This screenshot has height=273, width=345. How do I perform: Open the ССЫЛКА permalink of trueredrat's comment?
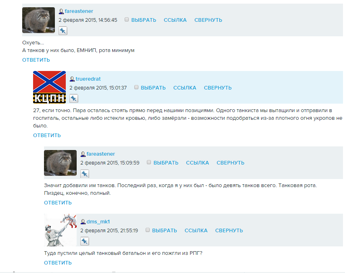pos(184,88)
